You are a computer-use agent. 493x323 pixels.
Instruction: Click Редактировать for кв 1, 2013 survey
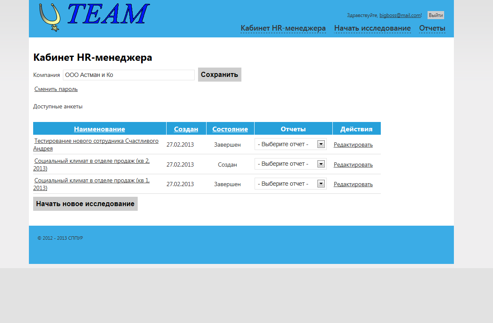point(353,184)
